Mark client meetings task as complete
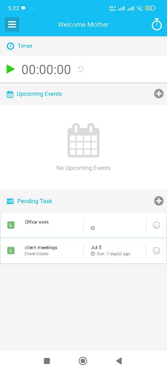This screenshot has height=371, width=167. (156, 250)
